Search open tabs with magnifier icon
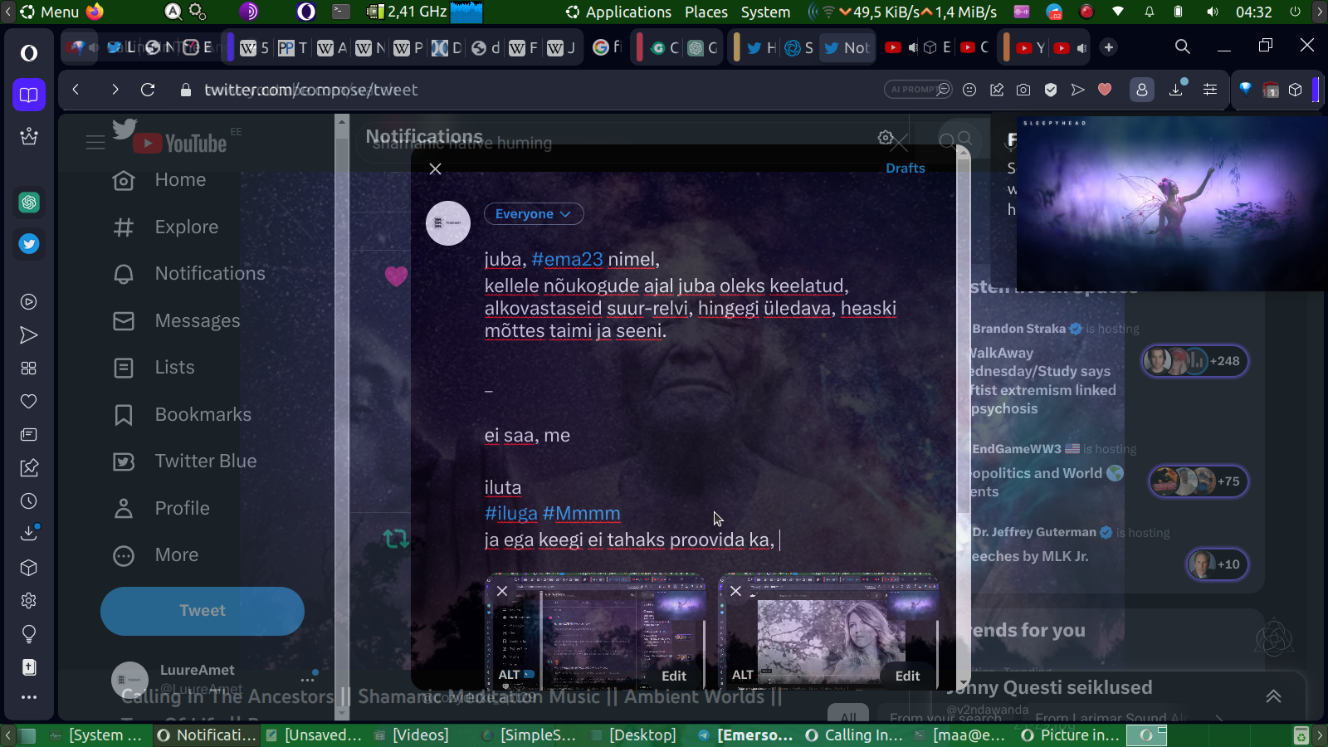The image size is (1328, 747). (x=1183, y=47)
